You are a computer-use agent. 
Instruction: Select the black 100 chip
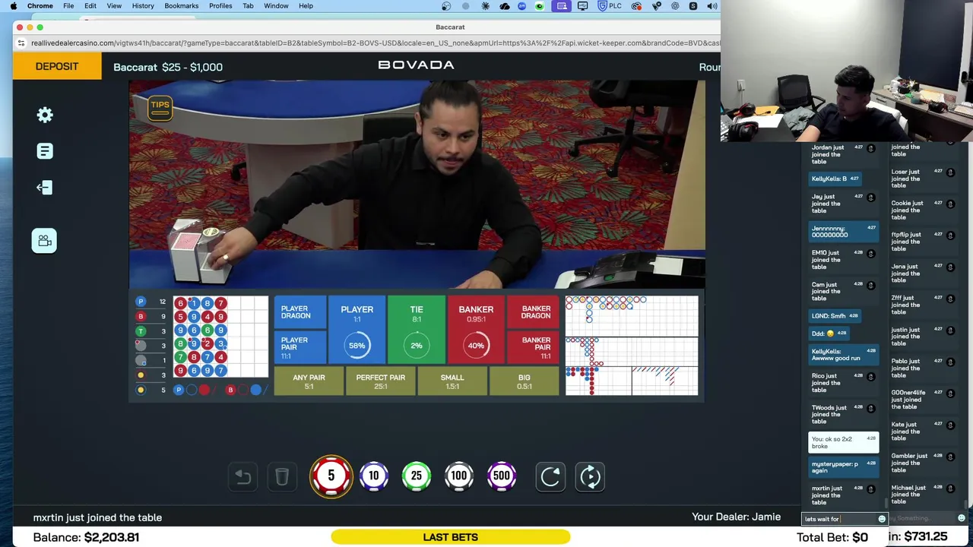point(458,476)
